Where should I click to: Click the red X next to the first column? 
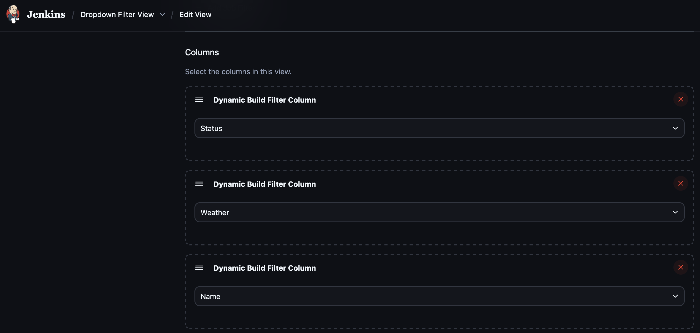click(x=681, y=99)
